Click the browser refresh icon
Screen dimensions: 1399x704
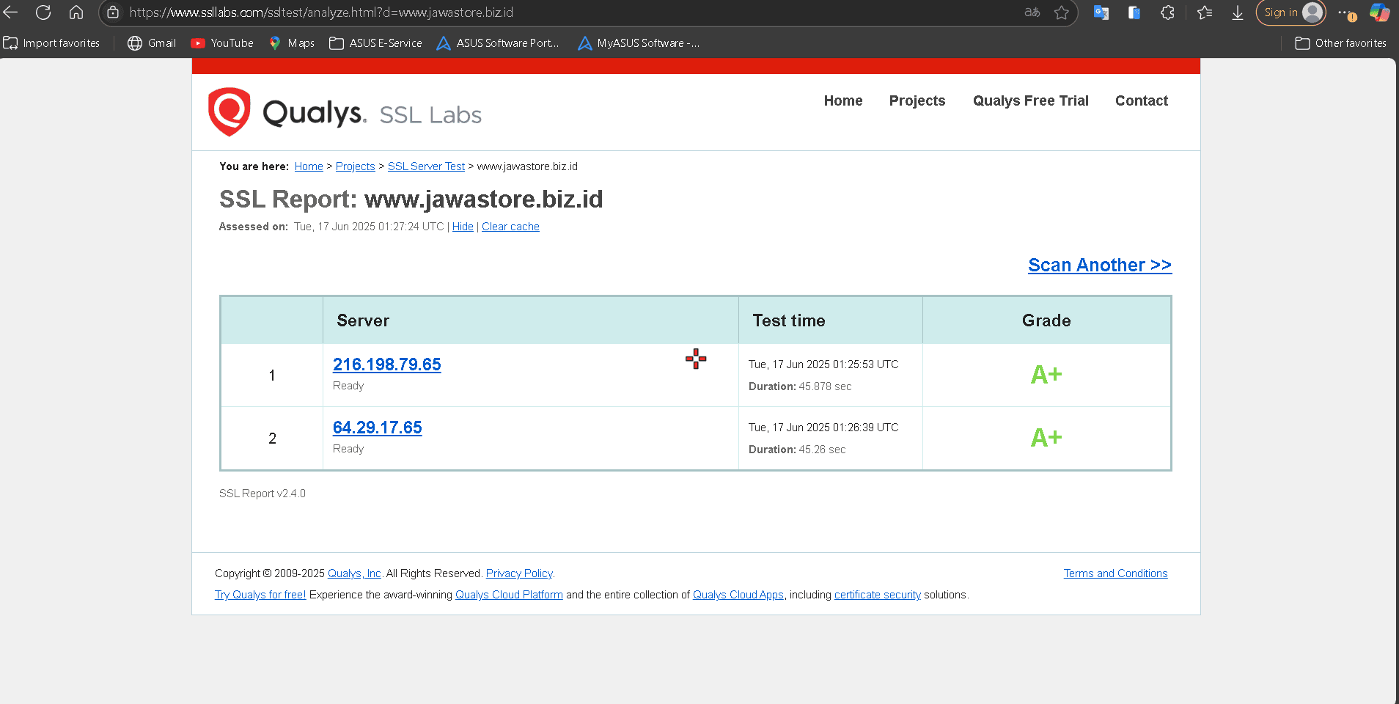tap(43, 12)
